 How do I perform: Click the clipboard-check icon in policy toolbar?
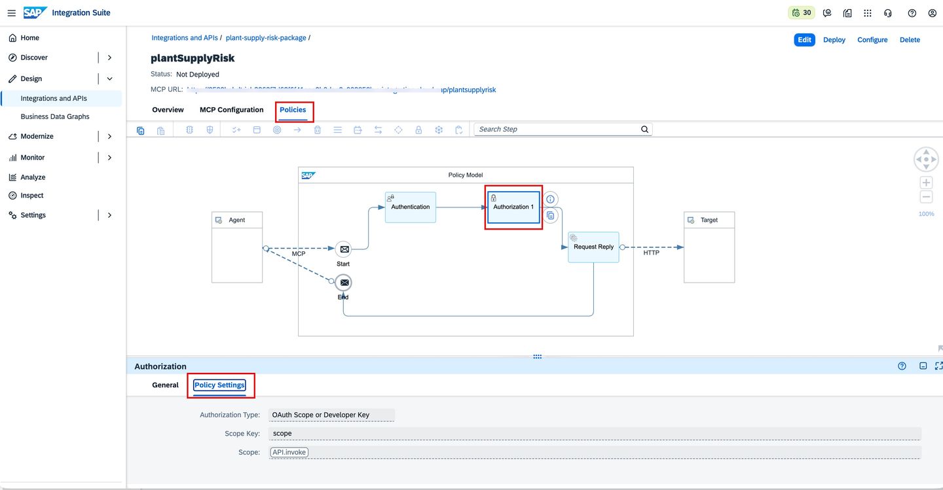[x=459, y=130]
